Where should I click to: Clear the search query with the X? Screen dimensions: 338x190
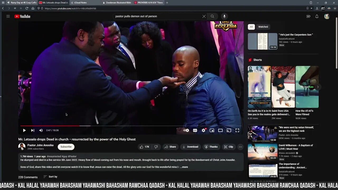point(204,16)
